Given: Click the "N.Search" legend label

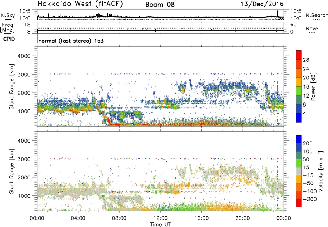Looking at the screenshot, I should 317,15.
